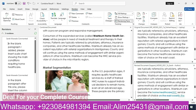This screenshot has height=110, width=196.
Task: Click the Save icon in title bar
Action: pyautogui.click(x=24, y=4)
